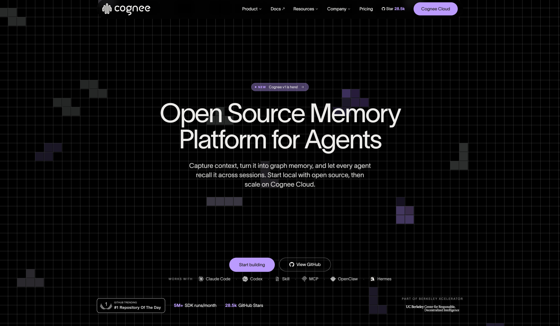Click the arrow in the NEW announcement pill
The image size is (560, 326).
[302, 87]
